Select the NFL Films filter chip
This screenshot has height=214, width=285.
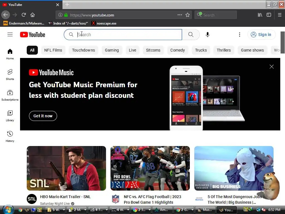pyautogui.click(x=53, y=50)
